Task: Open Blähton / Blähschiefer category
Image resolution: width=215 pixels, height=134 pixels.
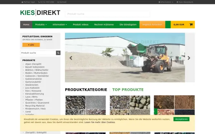Action: (37, 70)
